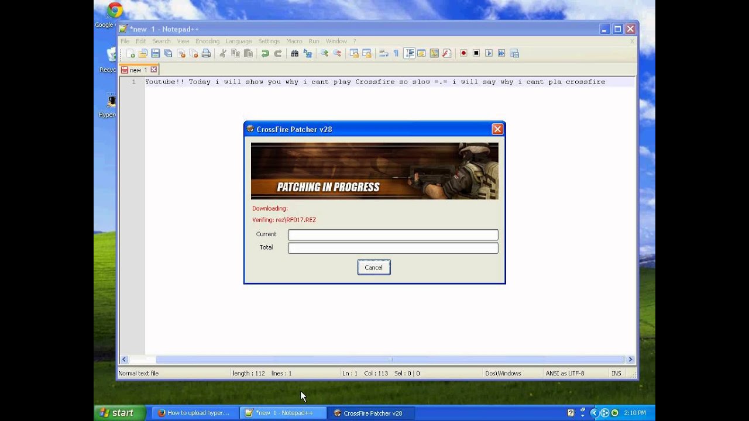This screenshot has width=749, height=421.
Task: Cut selection using scissors icon
Action: tap(223, 53)
